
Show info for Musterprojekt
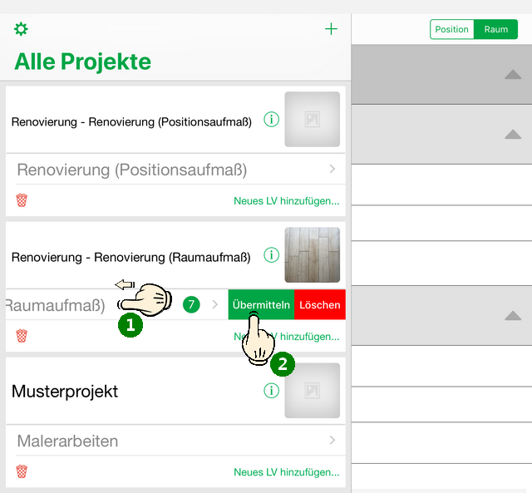click(x=271, y=391)
